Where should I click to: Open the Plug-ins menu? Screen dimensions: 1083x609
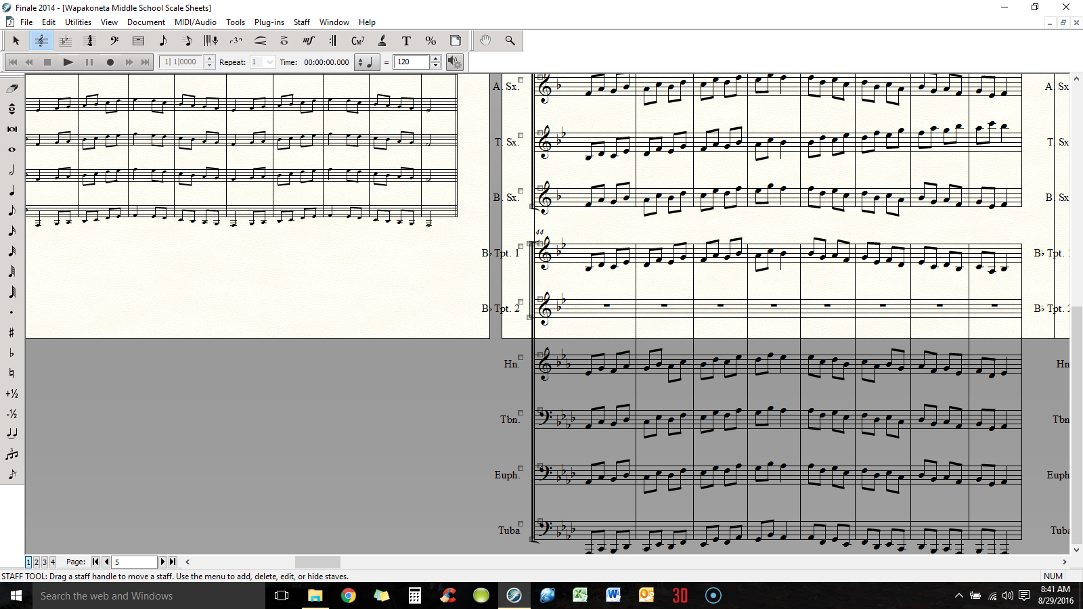[x=269, y=22]
